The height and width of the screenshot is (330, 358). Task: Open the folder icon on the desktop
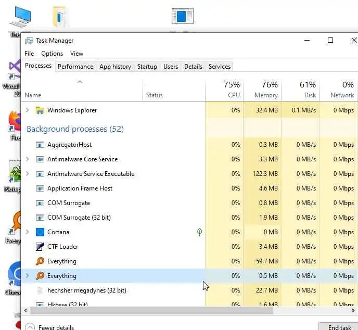click(59, 17)
